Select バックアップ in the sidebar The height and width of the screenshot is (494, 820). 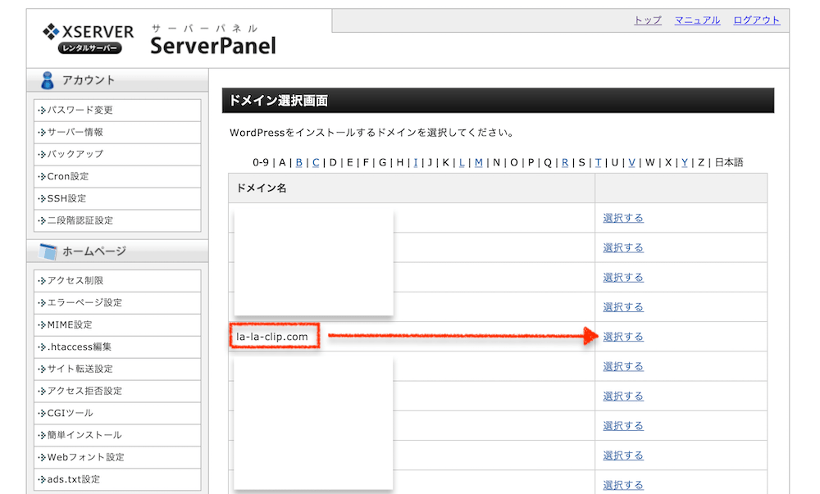click(x=117, y=154)
